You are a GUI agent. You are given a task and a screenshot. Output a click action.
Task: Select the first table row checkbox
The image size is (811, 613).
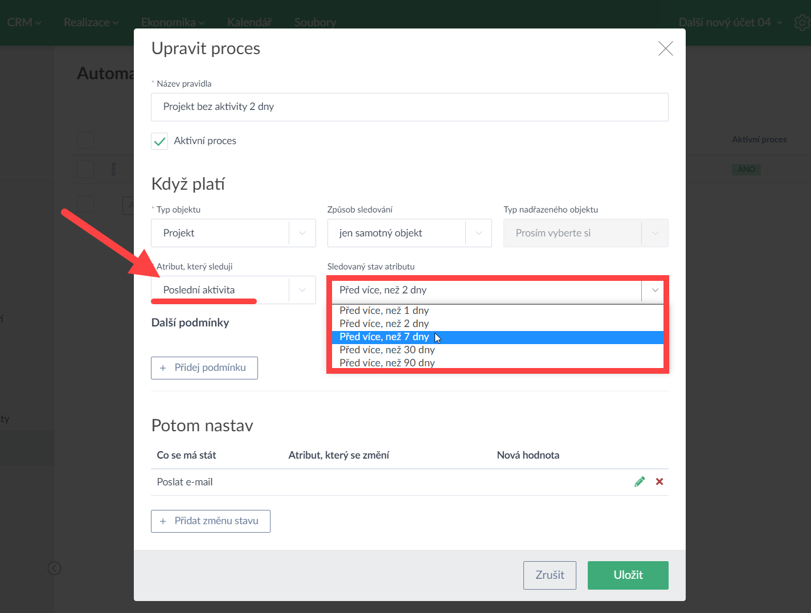tap(85, 169)
